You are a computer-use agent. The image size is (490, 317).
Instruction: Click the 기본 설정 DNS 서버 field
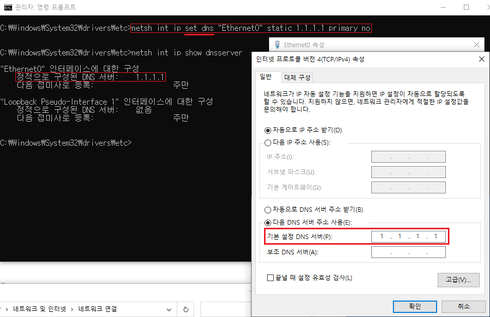408,236
